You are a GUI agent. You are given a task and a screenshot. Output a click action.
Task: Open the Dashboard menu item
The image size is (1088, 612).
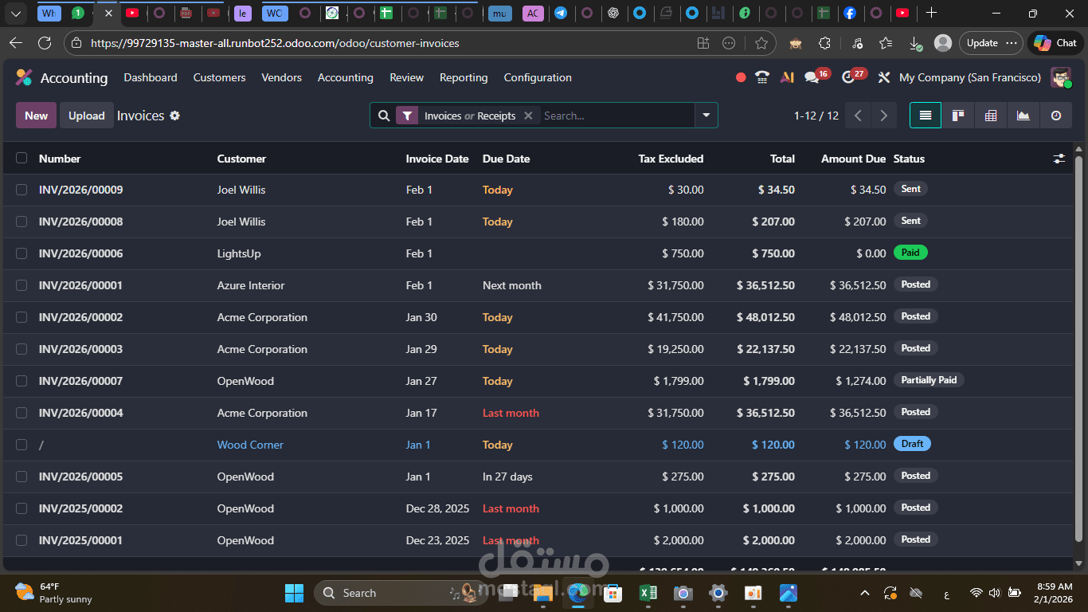151,77
